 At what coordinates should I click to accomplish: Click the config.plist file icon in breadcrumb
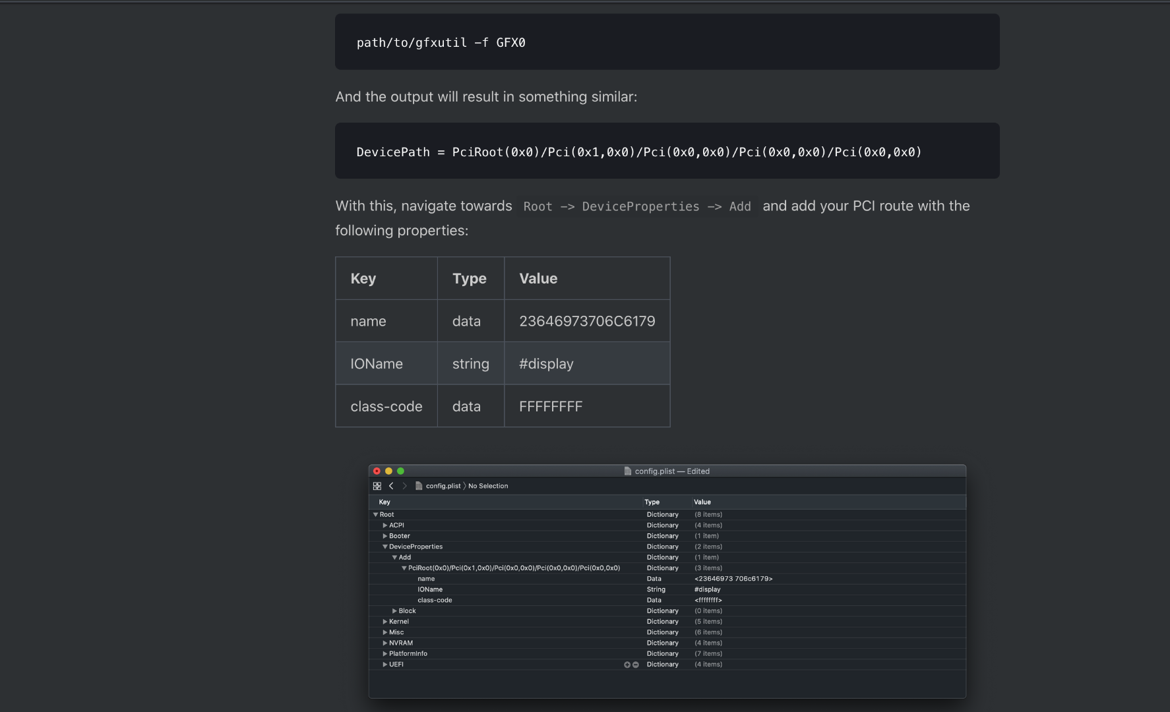(419, 486)
